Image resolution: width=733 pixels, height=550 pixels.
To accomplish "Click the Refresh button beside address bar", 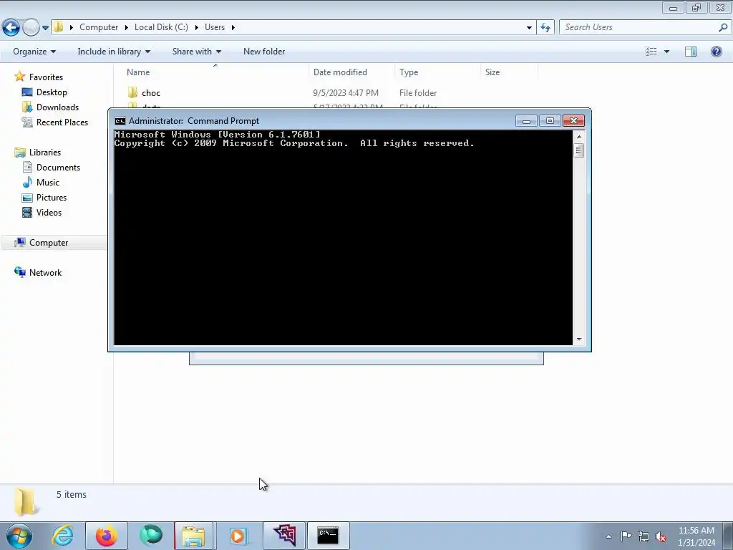I will [x=545, y=28].
